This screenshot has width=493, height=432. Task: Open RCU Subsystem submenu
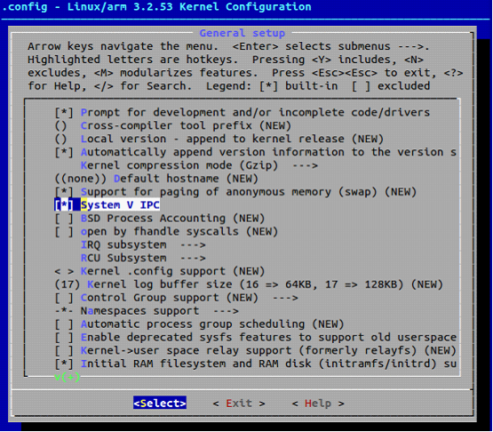click(x=143, y=258)
